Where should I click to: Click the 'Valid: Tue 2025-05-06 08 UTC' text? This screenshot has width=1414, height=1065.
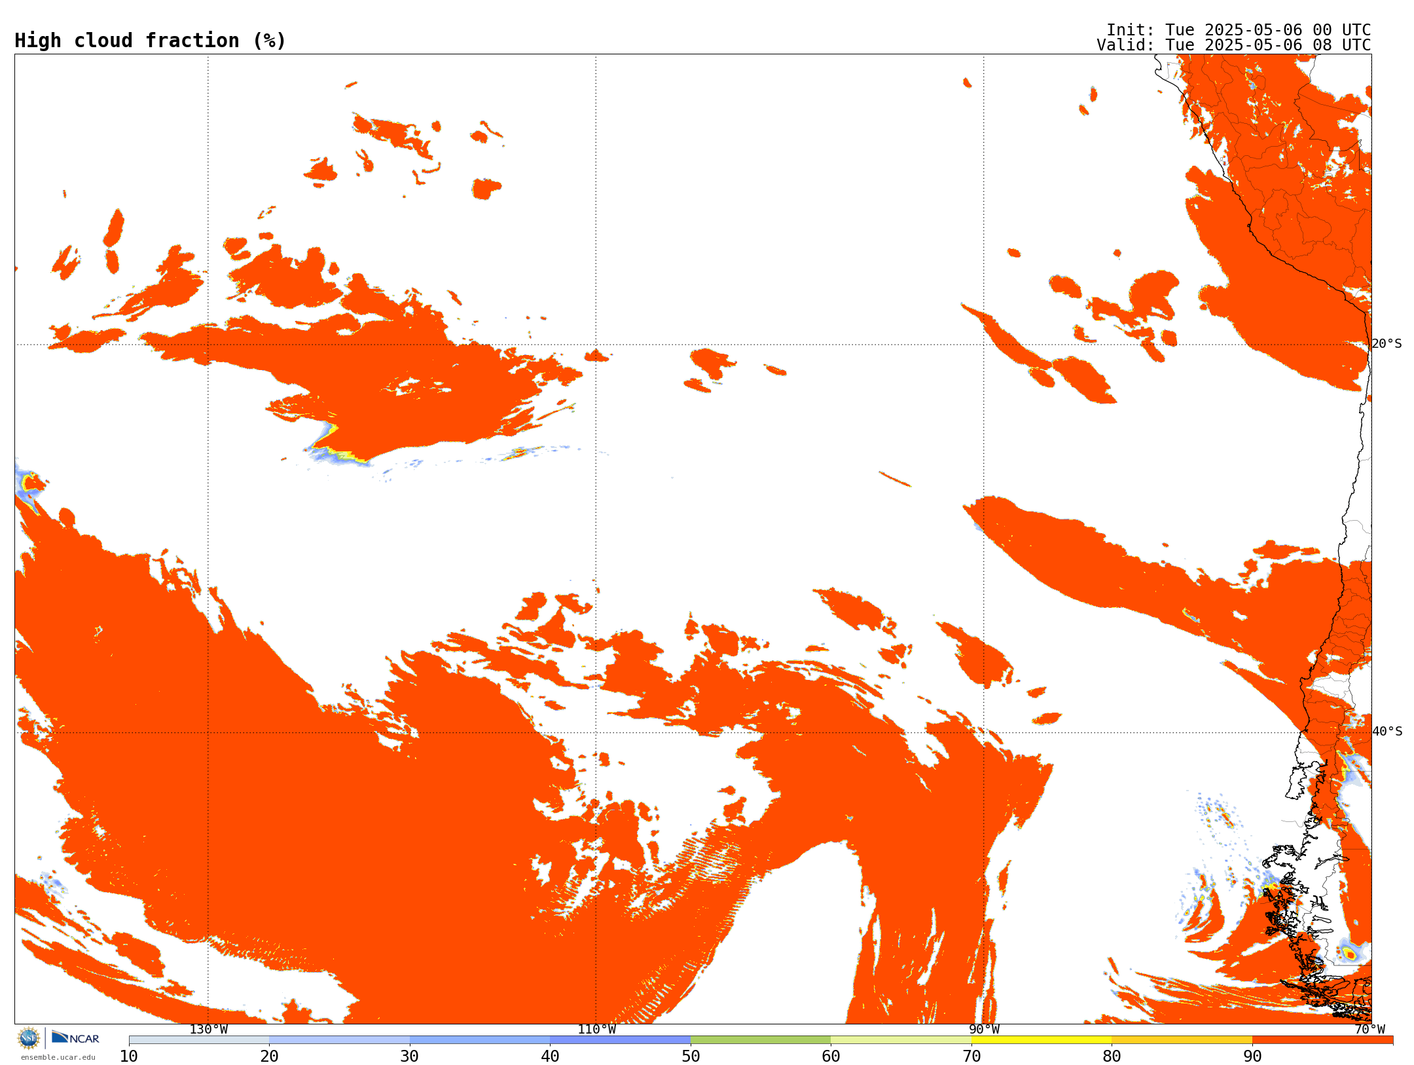point(1234,45)
